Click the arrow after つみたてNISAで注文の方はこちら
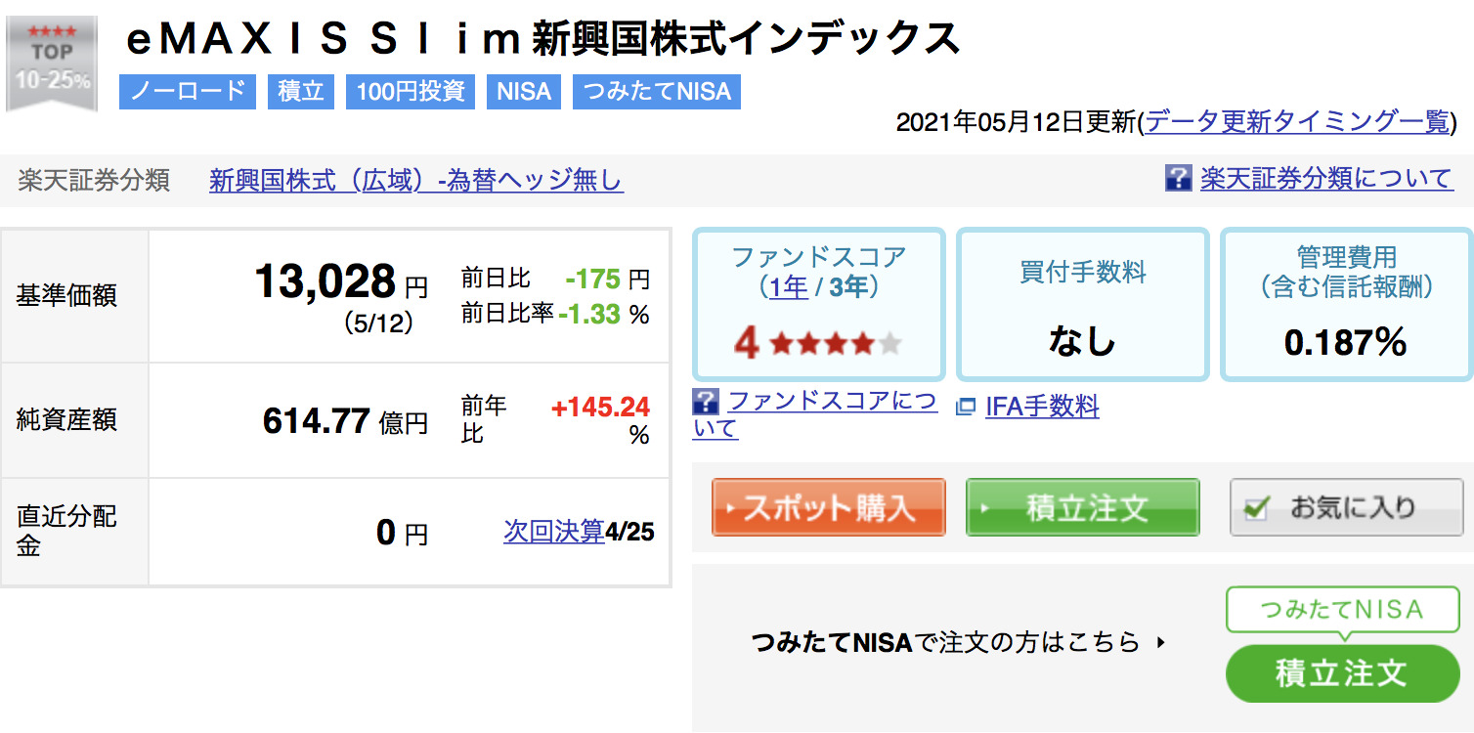This screenshot has height=733, width=1474. click(x=1161, y=643)
